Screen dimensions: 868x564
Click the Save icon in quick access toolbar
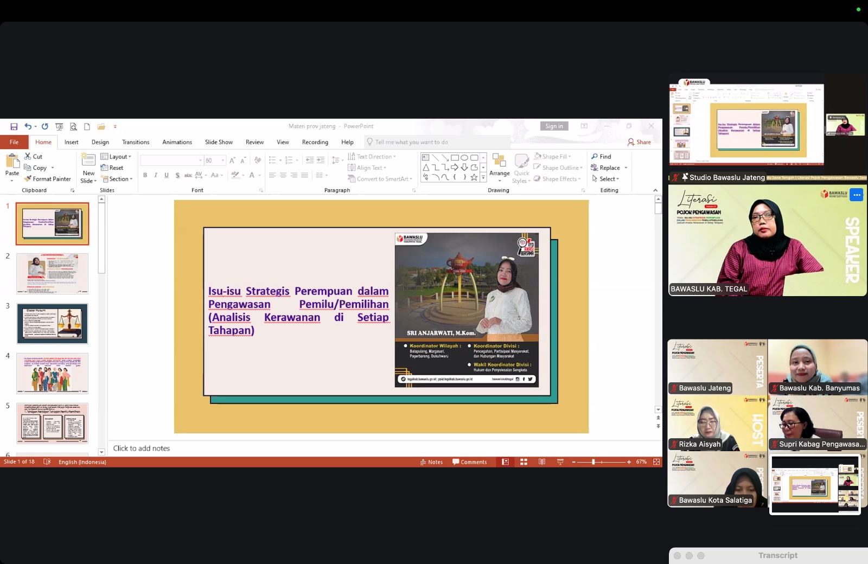click(x=14, y=126)
